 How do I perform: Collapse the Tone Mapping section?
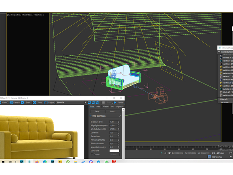click(90, 116)
